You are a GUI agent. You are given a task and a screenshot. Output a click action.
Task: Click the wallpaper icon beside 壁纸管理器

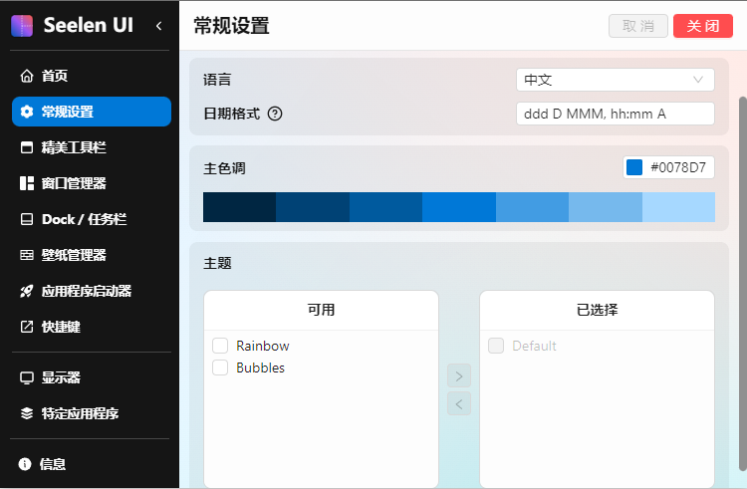point(27,255)
